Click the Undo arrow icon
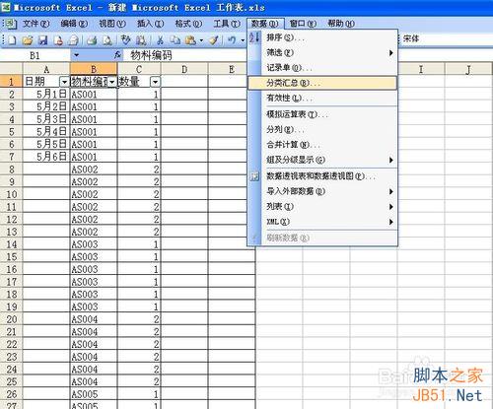This screenshot has height=409, width=493. (232, 40)
